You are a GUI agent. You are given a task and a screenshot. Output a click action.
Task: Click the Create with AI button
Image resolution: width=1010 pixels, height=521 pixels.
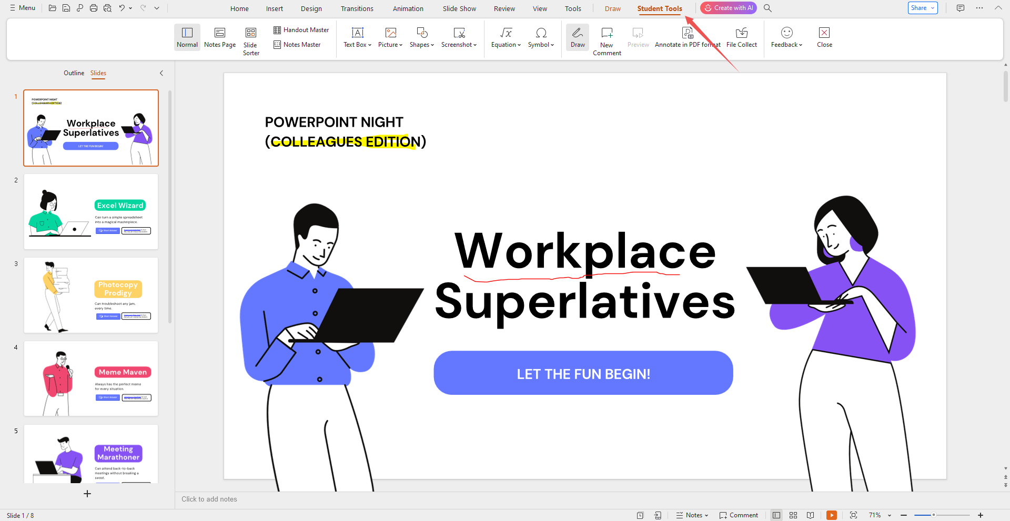pyautogui.click(x=728, y=8)
